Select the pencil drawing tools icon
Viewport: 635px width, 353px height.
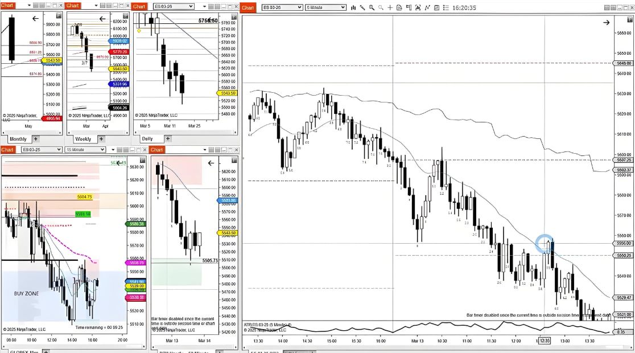[x=362, y=7]
